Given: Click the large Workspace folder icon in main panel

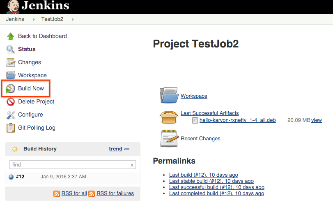Looking at the screenshot, I should 169,95.
